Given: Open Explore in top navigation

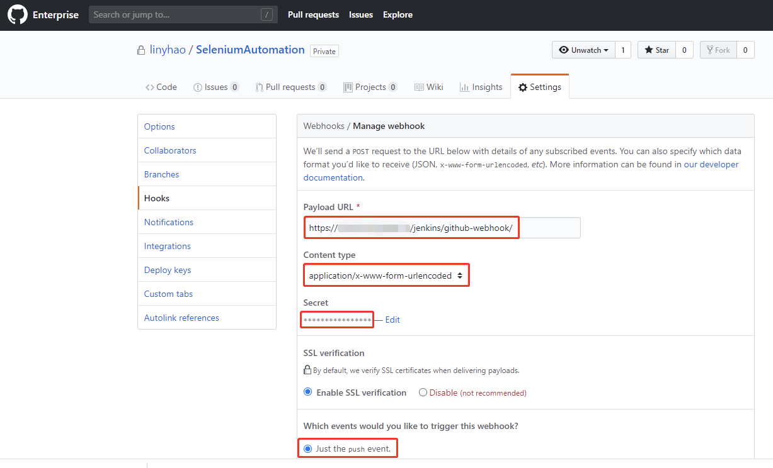Looking at the screenshot, I should pos(398,14).
